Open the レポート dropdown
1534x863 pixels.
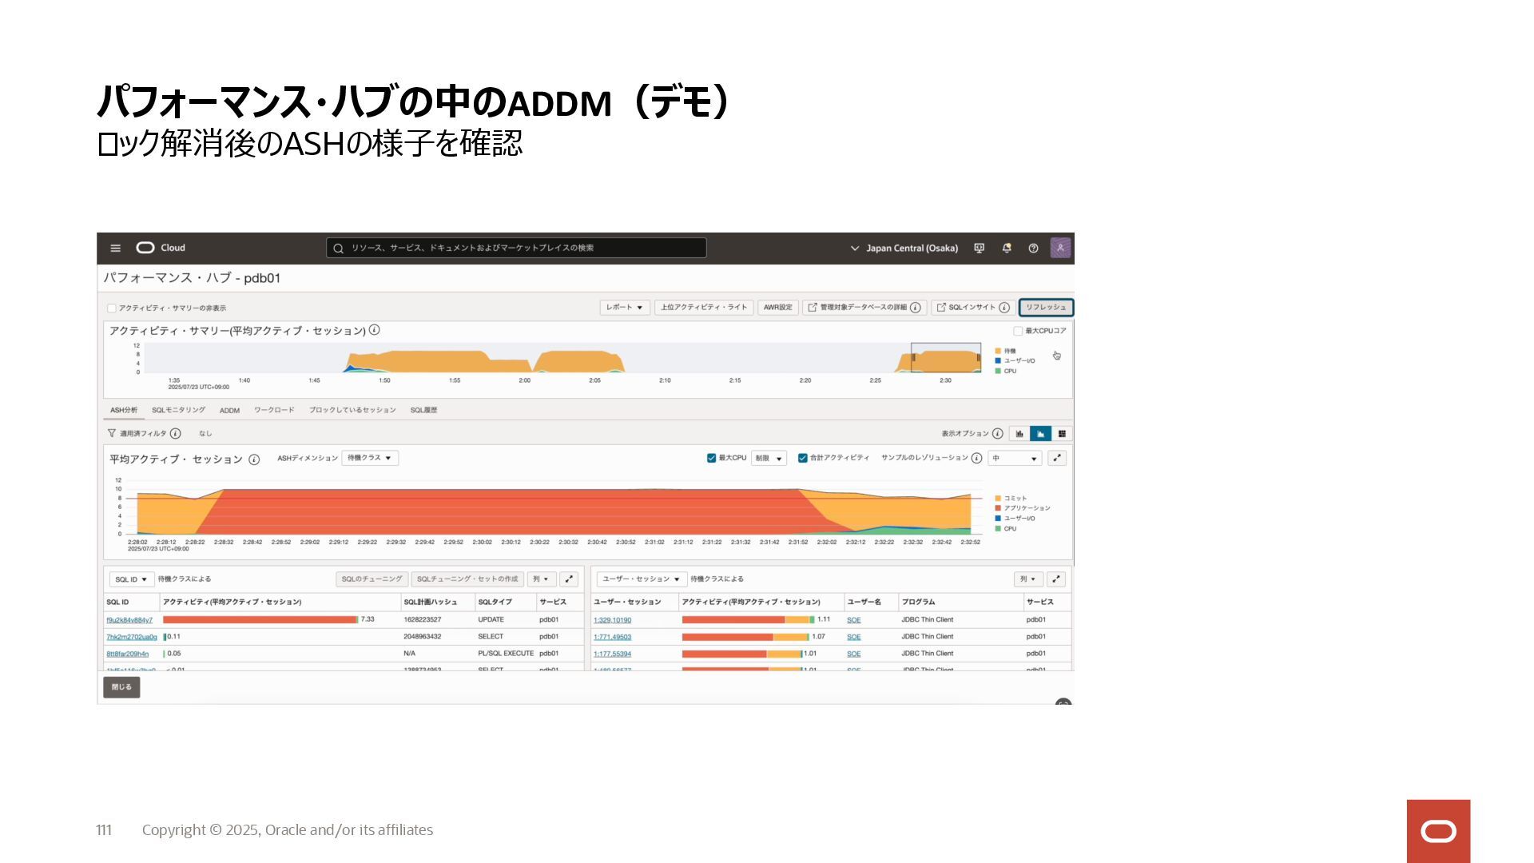pos(625,308)
